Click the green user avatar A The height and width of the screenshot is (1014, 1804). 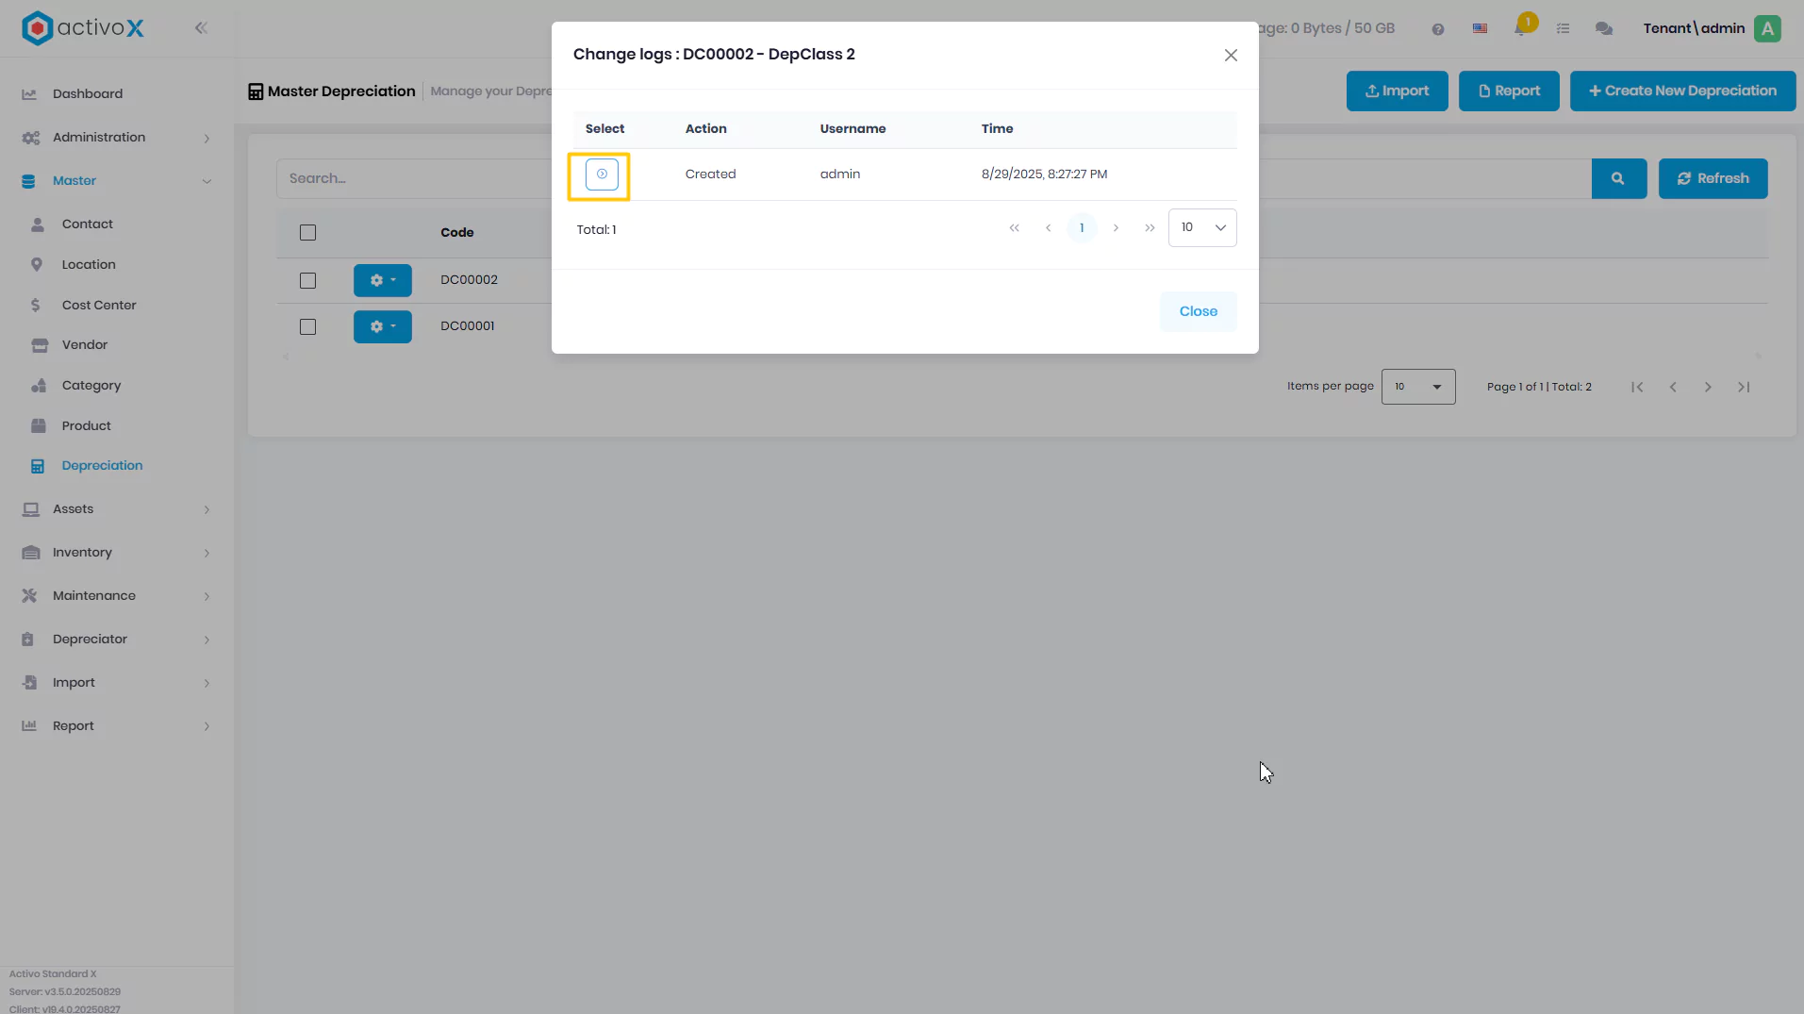(1767, 28)
